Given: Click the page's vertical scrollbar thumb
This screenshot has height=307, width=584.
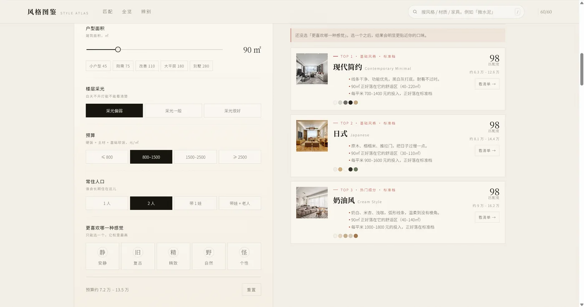Looking at the screenshot, I should (582, 69).
